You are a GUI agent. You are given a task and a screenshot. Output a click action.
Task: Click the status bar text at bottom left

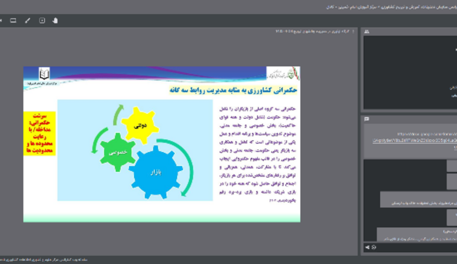coord(44,260)
